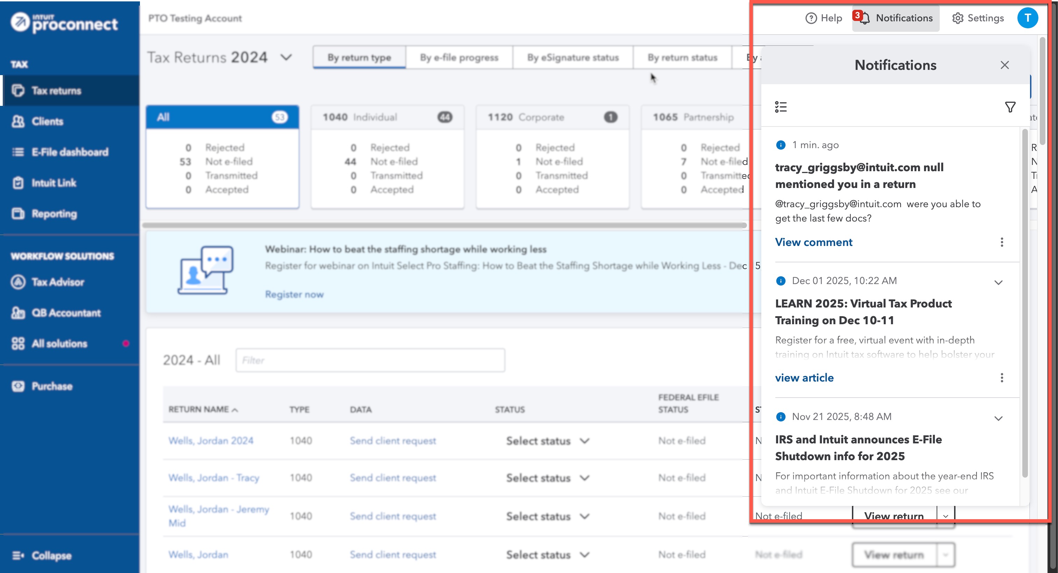Image resolution: width=1058 pixels, height=573 pixels.
Task: Open Tax returns in the sidebar
Action: pos(70,90)
